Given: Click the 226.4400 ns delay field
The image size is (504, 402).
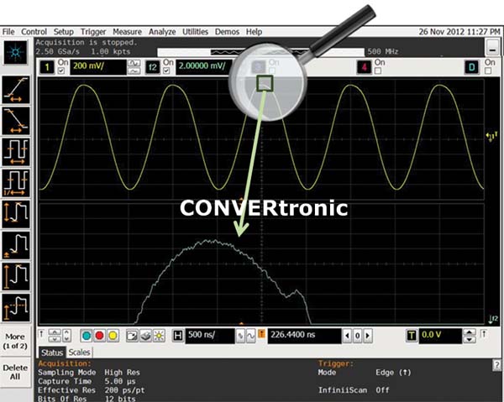Looking at the screenshot, I should pos(296,336).
